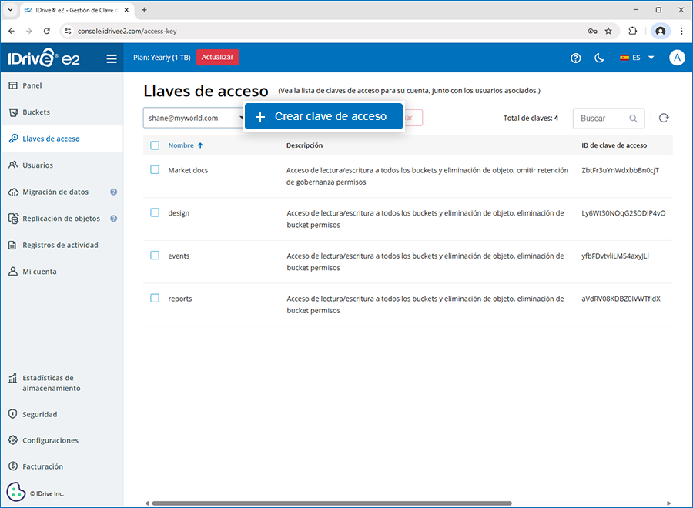Expand the ES language selector
The width and height of the screenshot is (693, 508).
click(637, 58)
